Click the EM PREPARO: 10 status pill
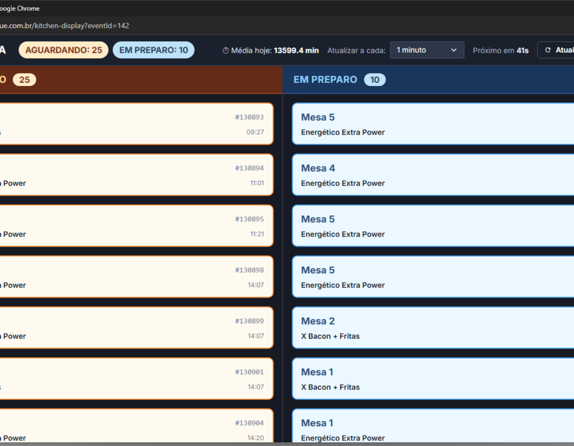574x446 pixels. (x=153, y=50)
